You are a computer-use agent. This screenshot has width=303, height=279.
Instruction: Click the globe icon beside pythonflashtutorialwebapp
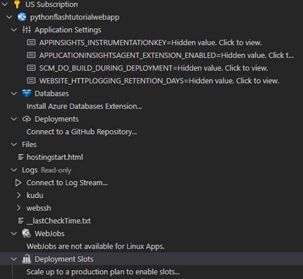click(x=22, y=17)
